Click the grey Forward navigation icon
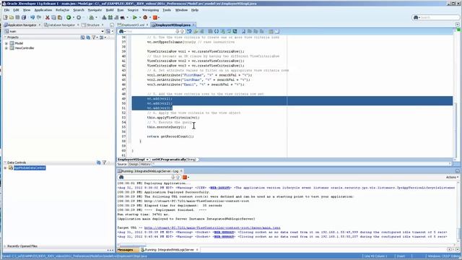This screenshot has width=462, height=260. point(79,17)
